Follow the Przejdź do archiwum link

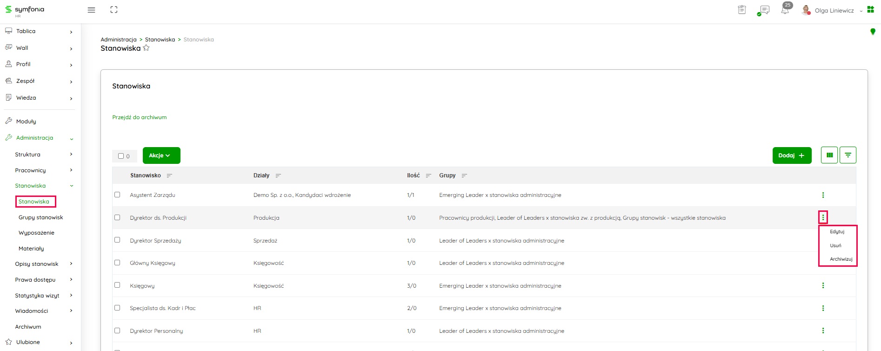139,117
